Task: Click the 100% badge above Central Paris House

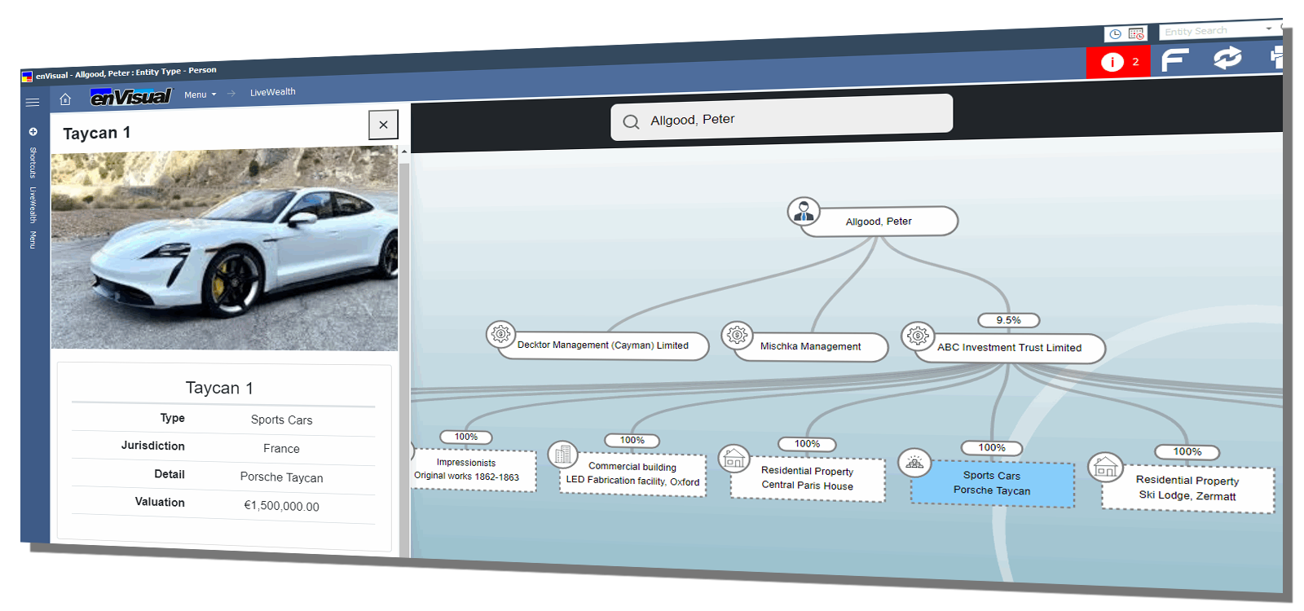Action: (808, 444)
